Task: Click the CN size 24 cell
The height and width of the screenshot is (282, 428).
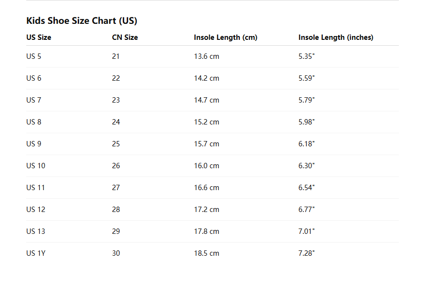Action: (116, 122)
